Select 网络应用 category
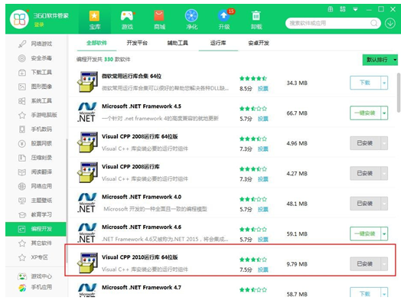Viewport: 401px width, 304px height. pos(35,186)
